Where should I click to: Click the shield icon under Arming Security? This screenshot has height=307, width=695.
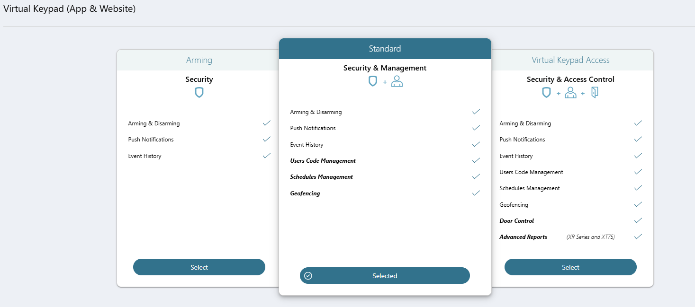[199, 93]
